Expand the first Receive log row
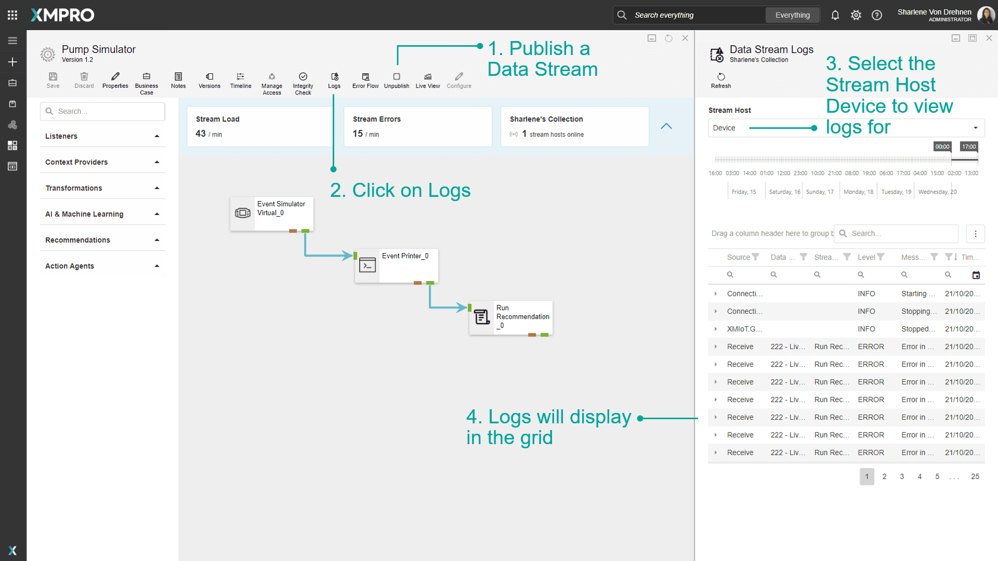The height and width of the screenshot is (561, 998). [716, 346]
